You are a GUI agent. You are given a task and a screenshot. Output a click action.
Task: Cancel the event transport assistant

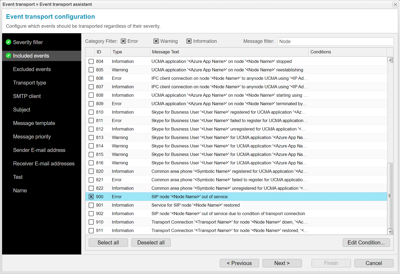pyautogui.click(x=374, y=263)
